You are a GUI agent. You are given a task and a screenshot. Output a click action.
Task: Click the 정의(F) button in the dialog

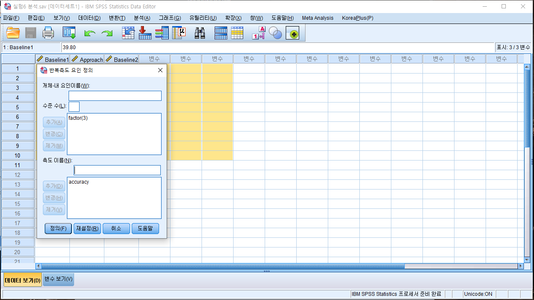[x=58, y=229]
